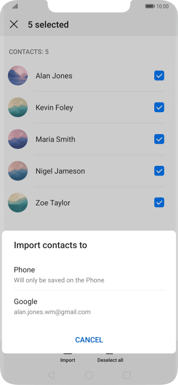The width and height of the screenshot is (178, 385).
Task: Tap Nigel Jameson avatar picture
Action: point(18,170)
